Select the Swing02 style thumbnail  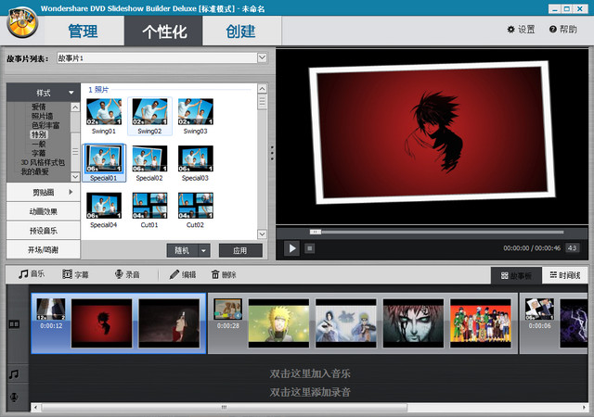(150, 116)
